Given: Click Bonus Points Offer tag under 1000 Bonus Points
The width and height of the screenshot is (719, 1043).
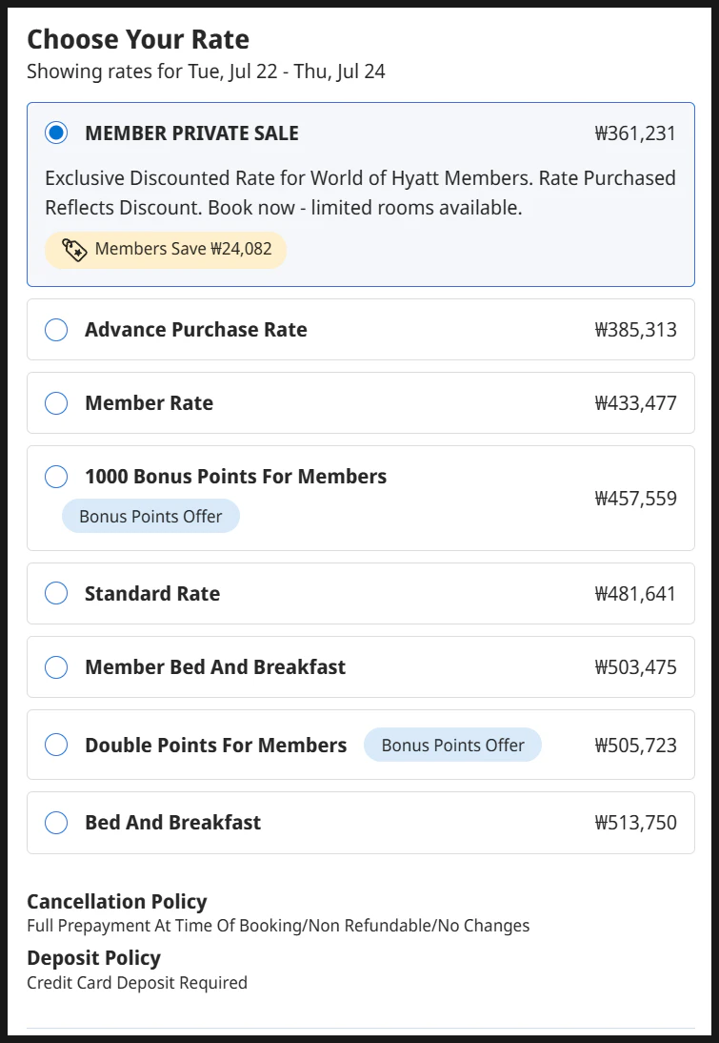Looking at the screenshot, I should pos(150,516).
